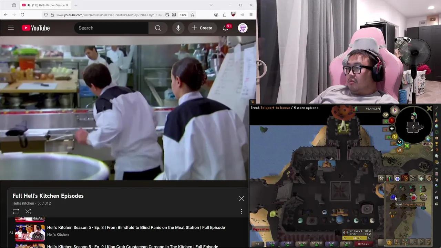Open the Inventory tab in game
Screen dimensions: 441x248
405,178
